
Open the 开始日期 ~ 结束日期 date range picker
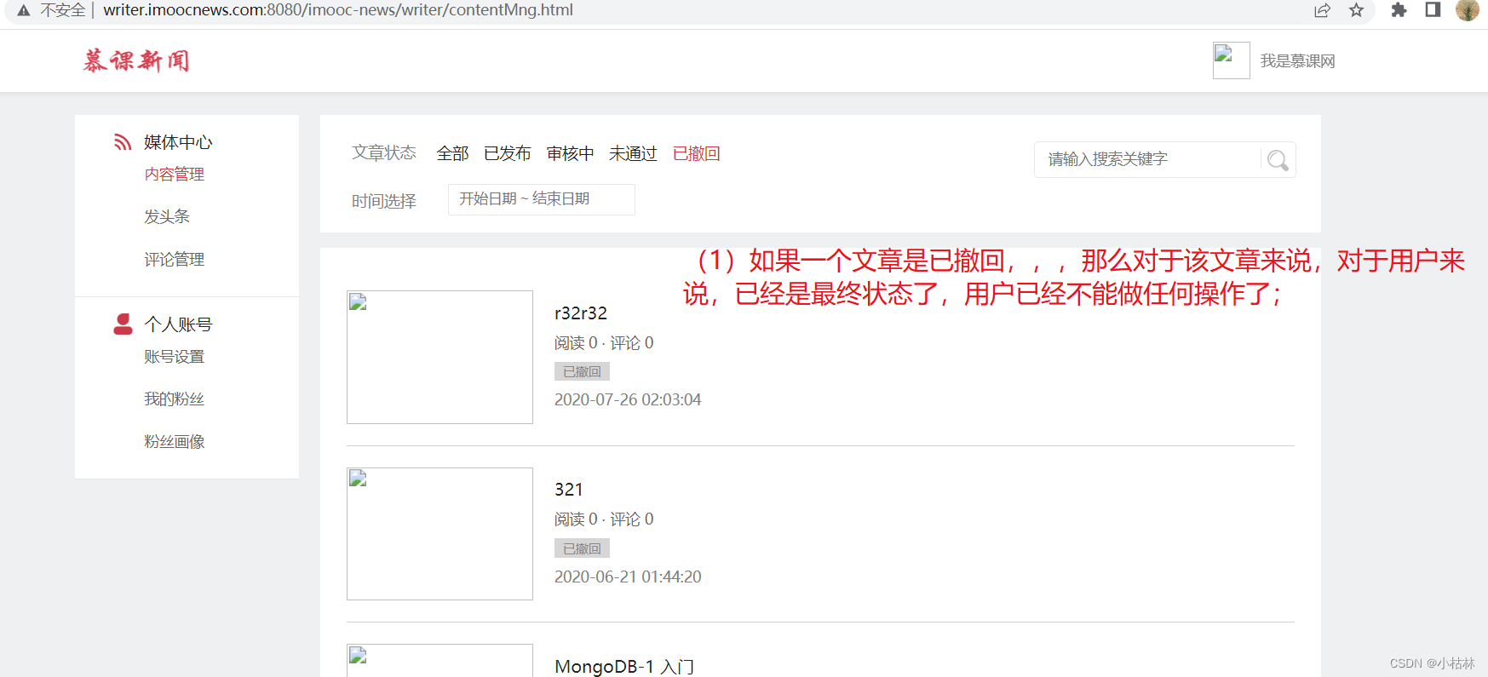[541, 199]
